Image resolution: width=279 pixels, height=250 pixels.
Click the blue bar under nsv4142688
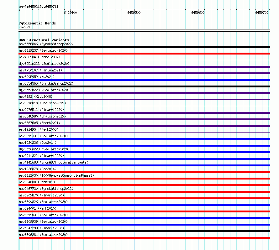click(144, 165)
